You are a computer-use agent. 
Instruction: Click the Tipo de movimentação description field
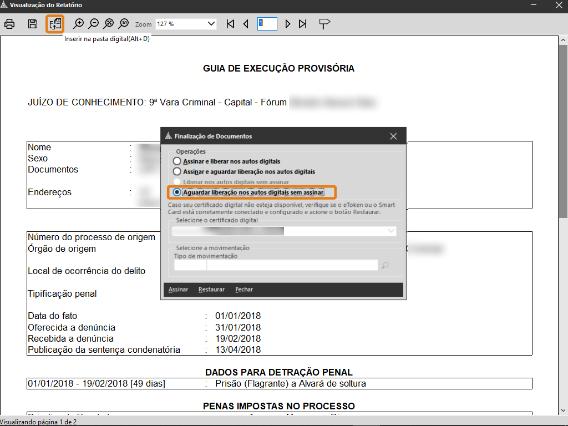[x=292, y=265]
